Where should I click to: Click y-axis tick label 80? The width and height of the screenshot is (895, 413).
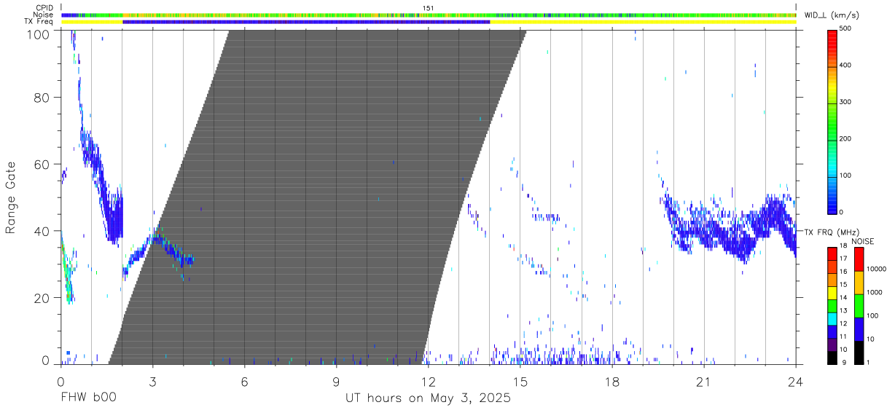tap(42, 98)
